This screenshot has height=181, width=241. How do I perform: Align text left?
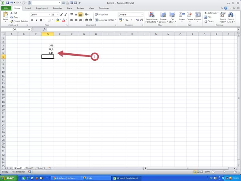[x=72, y=20]
